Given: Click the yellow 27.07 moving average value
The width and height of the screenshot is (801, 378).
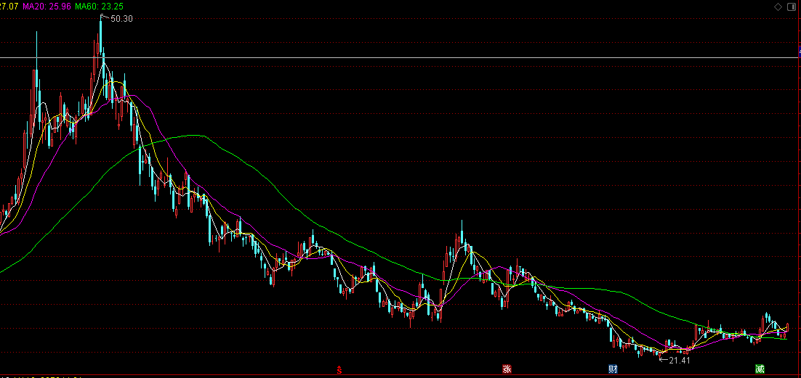Looking at the screenshot, I should point(9,6).
